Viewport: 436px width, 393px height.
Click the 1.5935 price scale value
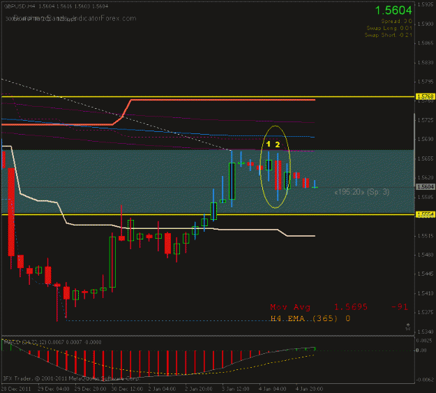[426, 4]
